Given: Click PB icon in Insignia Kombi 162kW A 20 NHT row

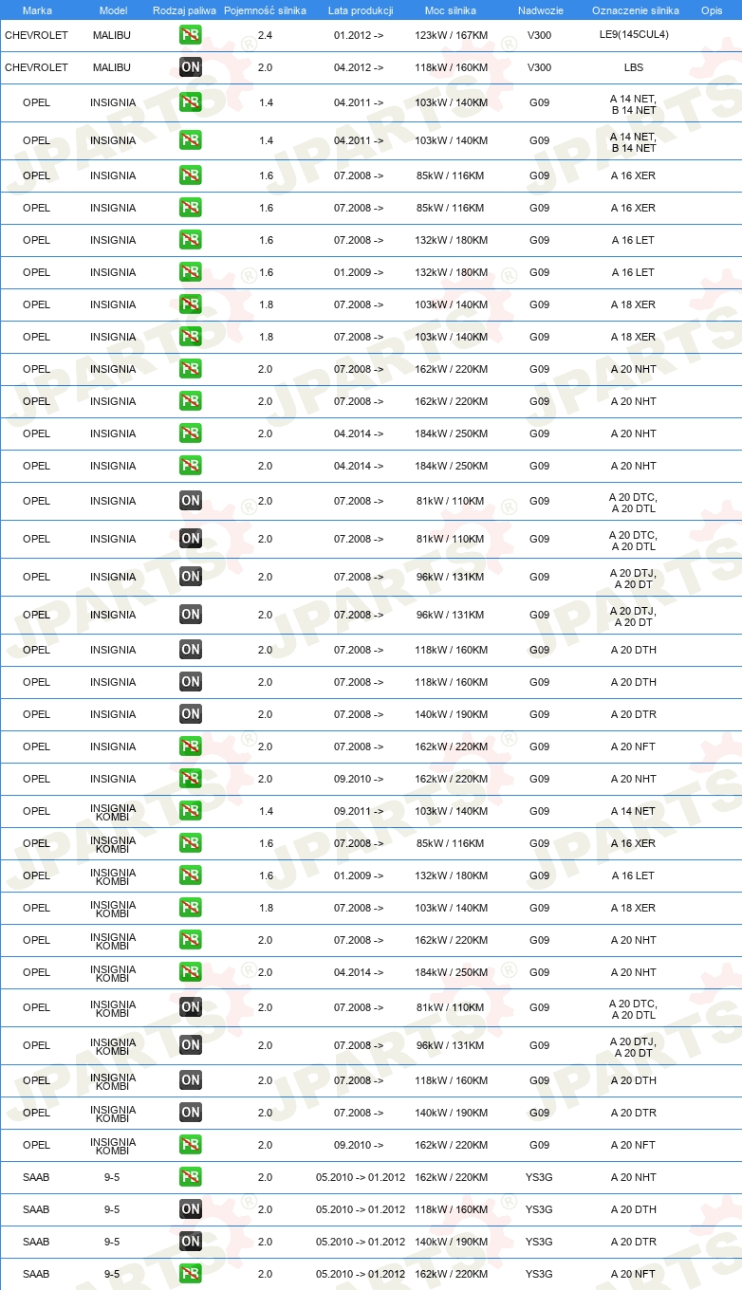Looking at the screenshot, I should tap(191, 940).
